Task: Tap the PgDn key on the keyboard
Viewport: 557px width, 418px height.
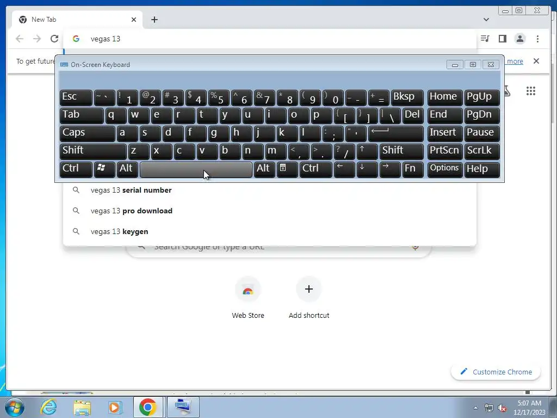Action: (x=482, y=115)
